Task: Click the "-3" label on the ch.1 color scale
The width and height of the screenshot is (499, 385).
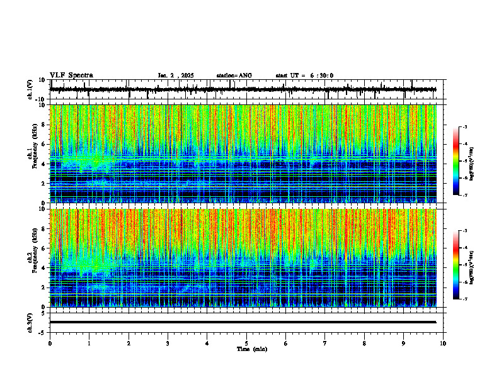Action: pos(464,126)
